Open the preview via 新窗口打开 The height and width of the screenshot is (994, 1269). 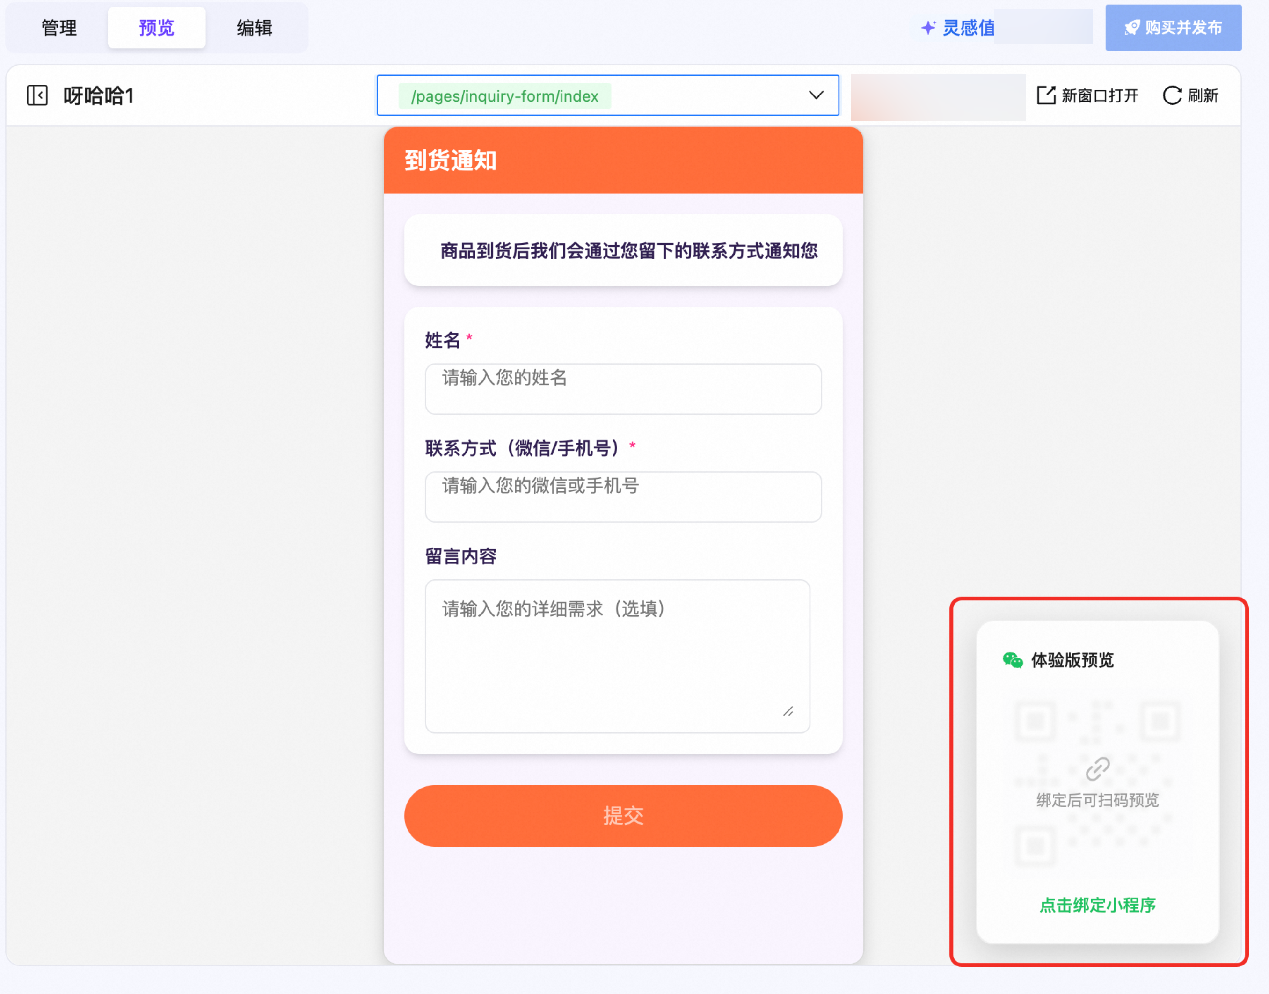click(1087, 95)
